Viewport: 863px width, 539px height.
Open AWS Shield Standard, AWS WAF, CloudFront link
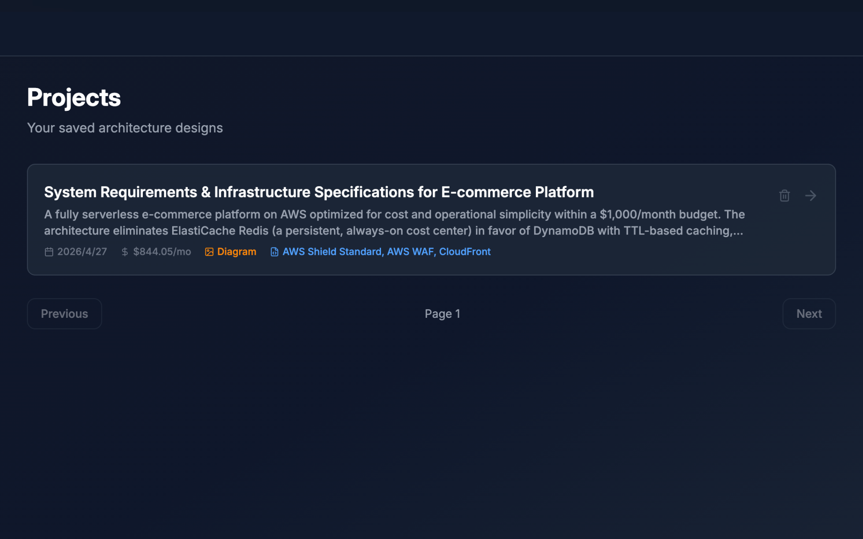click(x=387, y=252)
